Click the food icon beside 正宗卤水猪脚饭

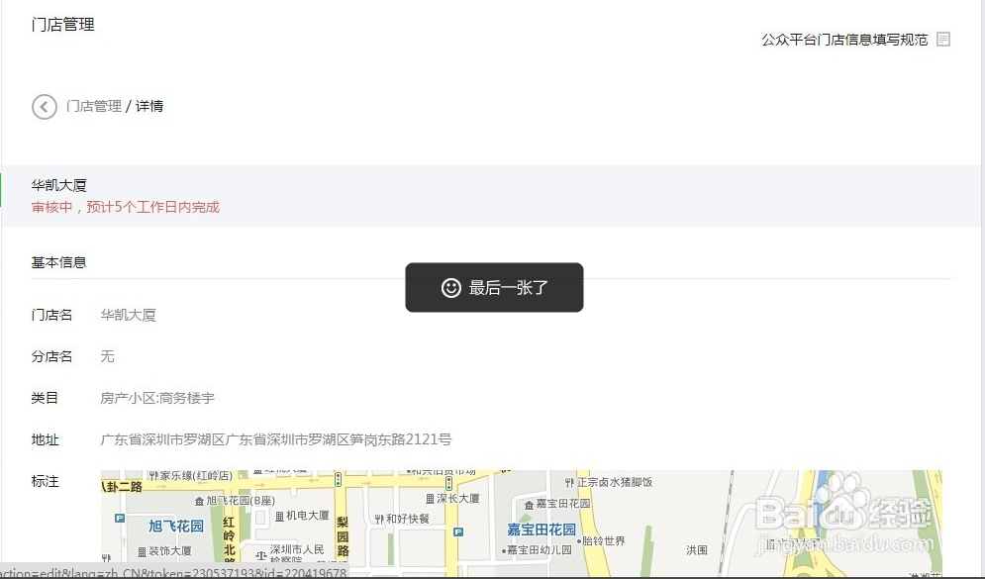(x=569, y=480)
